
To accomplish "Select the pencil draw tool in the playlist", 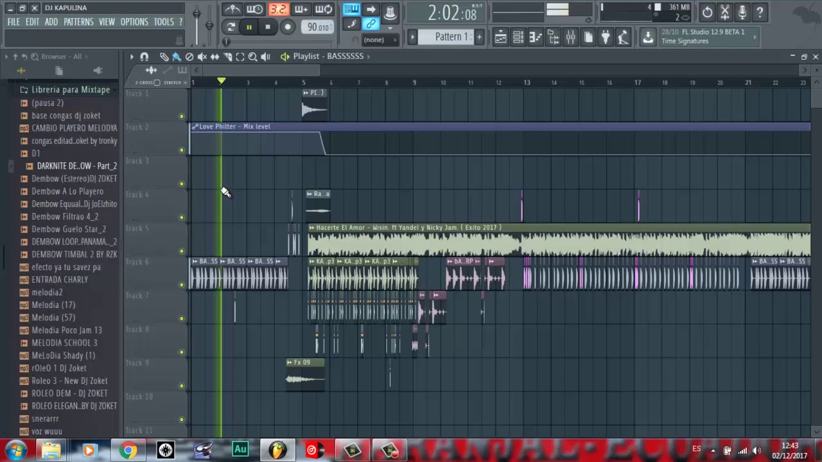I will pyautogui.click(x=164, y=56).
